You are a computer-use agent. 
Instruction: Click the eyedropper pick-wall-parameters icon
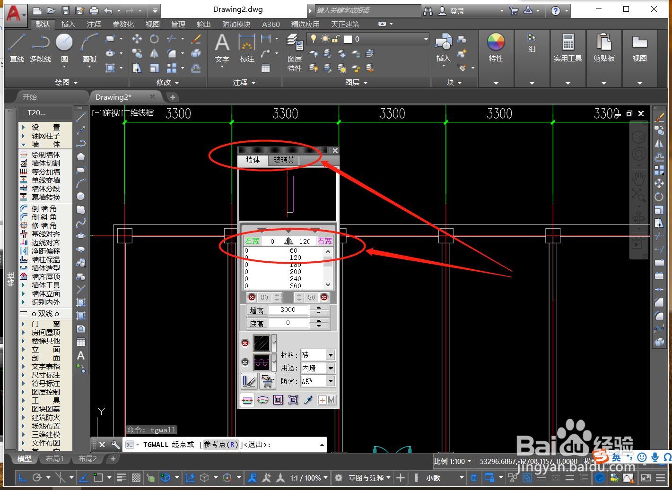(308, 400)
